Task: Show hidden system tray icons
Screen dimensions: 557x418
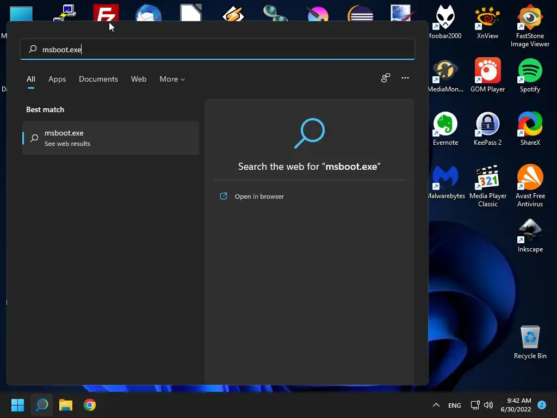Action: [x=436, y=405]
